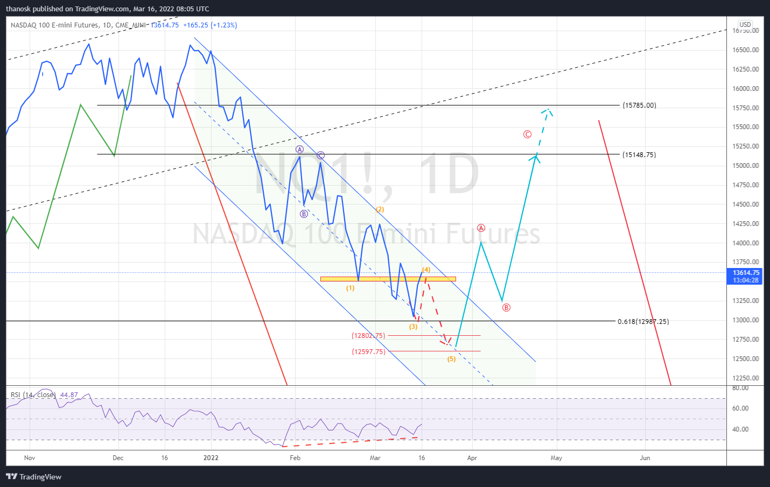Click the orange wave (5) label

tap(451, 359)
